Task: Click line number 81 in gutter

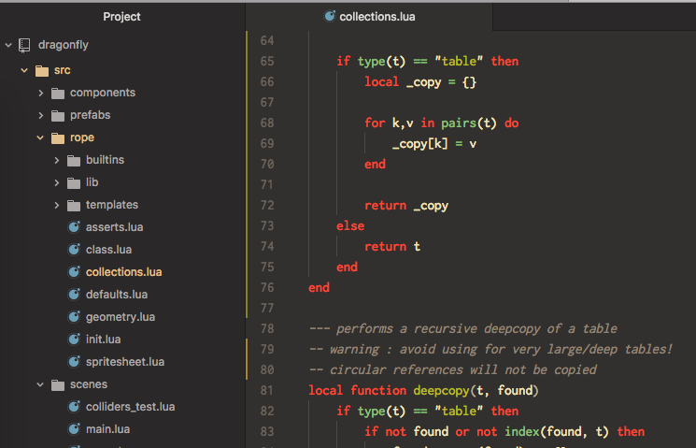Action: click(x=267, y=391)
